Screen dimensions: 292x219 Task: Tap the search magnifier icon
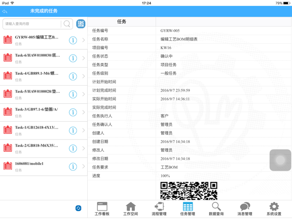click(67, 24)
